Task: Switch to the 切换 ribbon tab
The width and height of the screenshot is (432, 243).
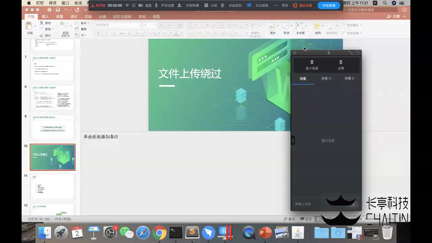Action: 88,17
